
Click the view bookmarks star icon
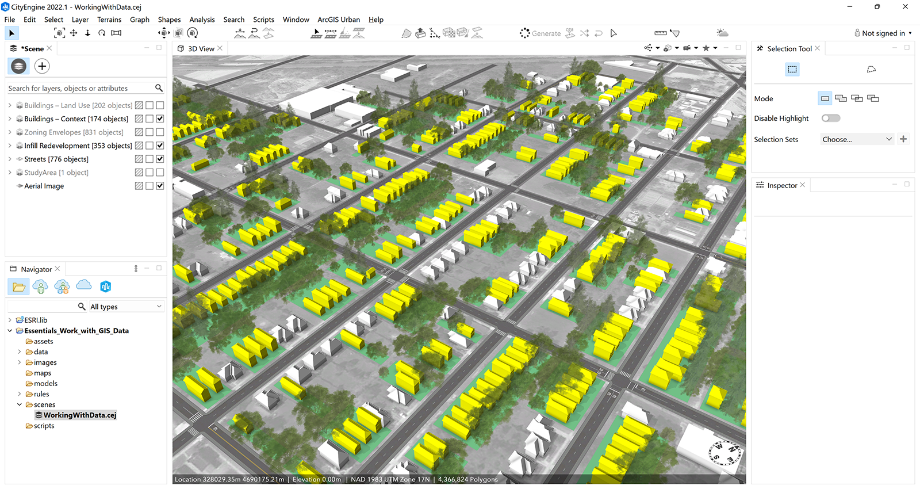pos(706,48)
